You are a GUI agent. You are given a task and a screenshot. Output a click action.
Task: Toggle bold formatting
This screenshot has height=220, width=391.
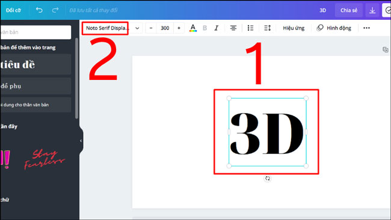click(205, 28)
